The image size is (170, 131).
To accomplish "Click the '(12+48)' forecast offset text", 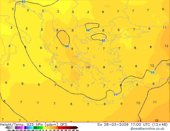I will click(160, 125).
